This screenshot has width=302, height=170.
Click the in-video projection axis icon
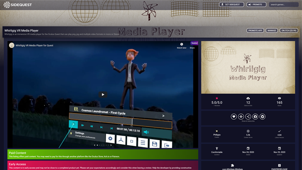click(121, 140)
